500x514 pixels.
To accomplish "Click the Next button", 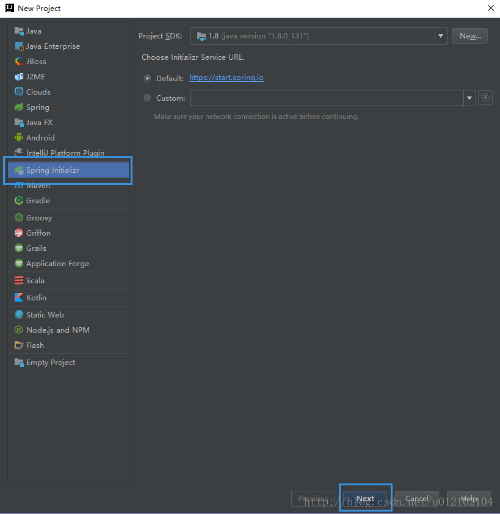I will [x=365, y=498].
